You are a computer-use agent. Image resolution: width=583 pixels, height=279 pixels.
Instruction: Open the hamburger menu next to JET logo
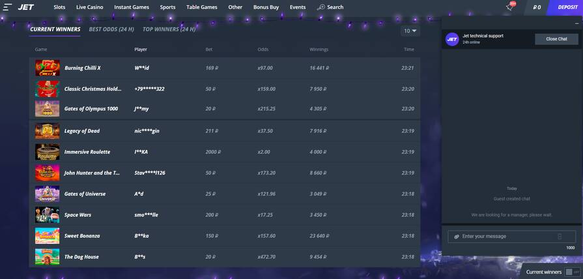[8, 7]
